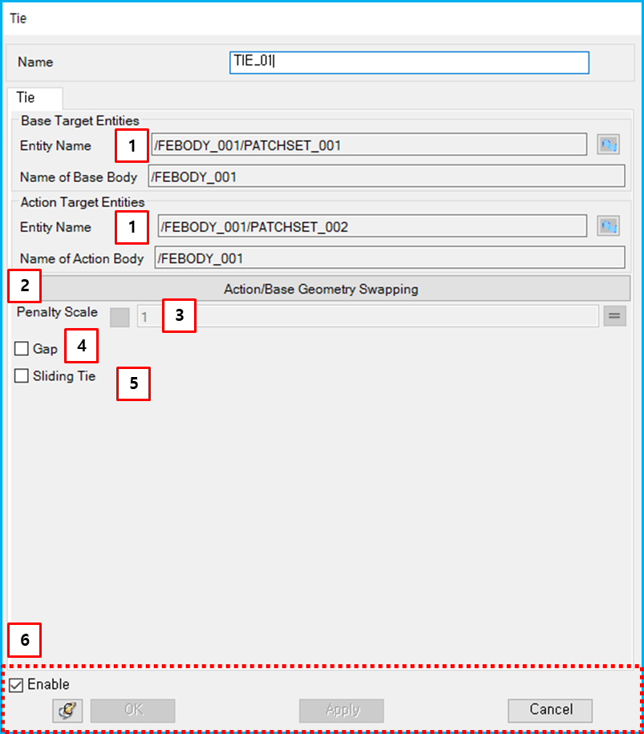Click the Name of Action Body field
Image resolution: width=644 pixels, height=734 pixels.
coord(389,258)
